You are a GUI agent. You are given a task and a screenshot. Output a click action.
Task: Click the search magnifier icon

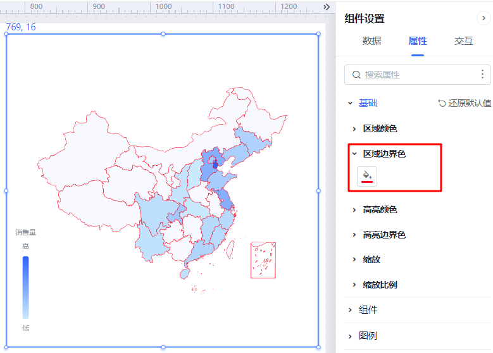click(x=356, y=75)
